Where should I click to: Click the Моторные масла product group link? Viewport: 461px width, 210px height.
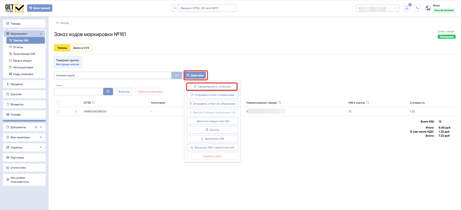point(67,64)
